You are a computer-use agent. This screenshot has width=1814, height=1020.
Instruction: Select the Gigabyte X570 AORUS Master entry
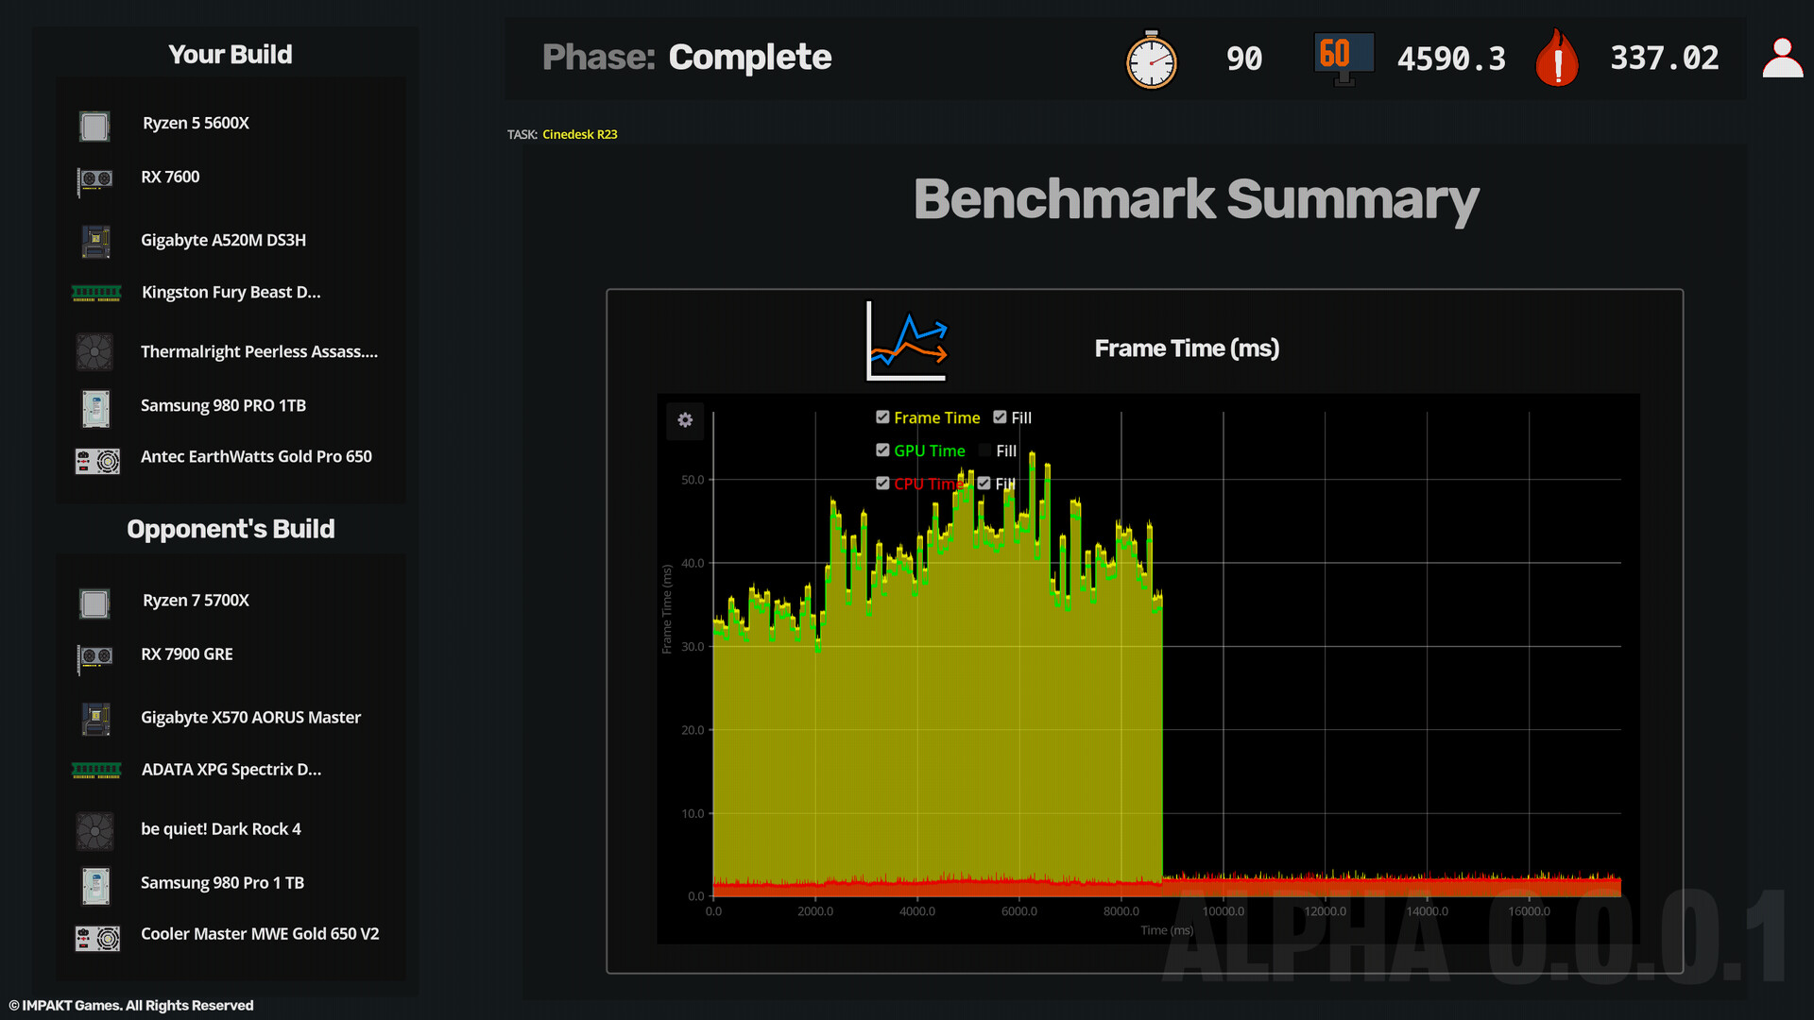point(250,718)
